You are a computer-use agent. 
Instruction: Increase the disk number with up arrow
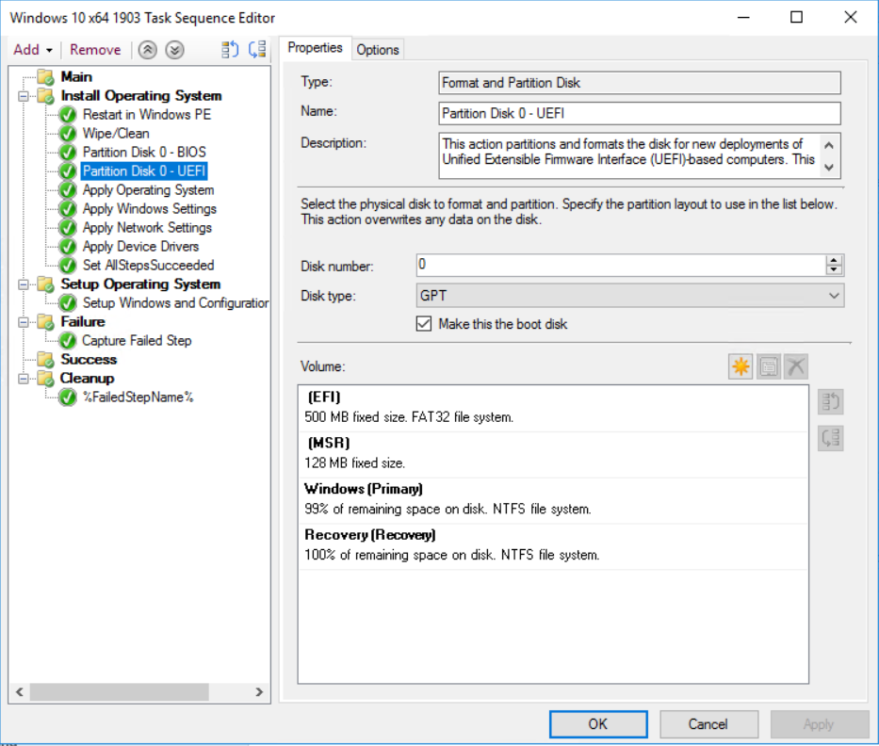click(834, 260)
